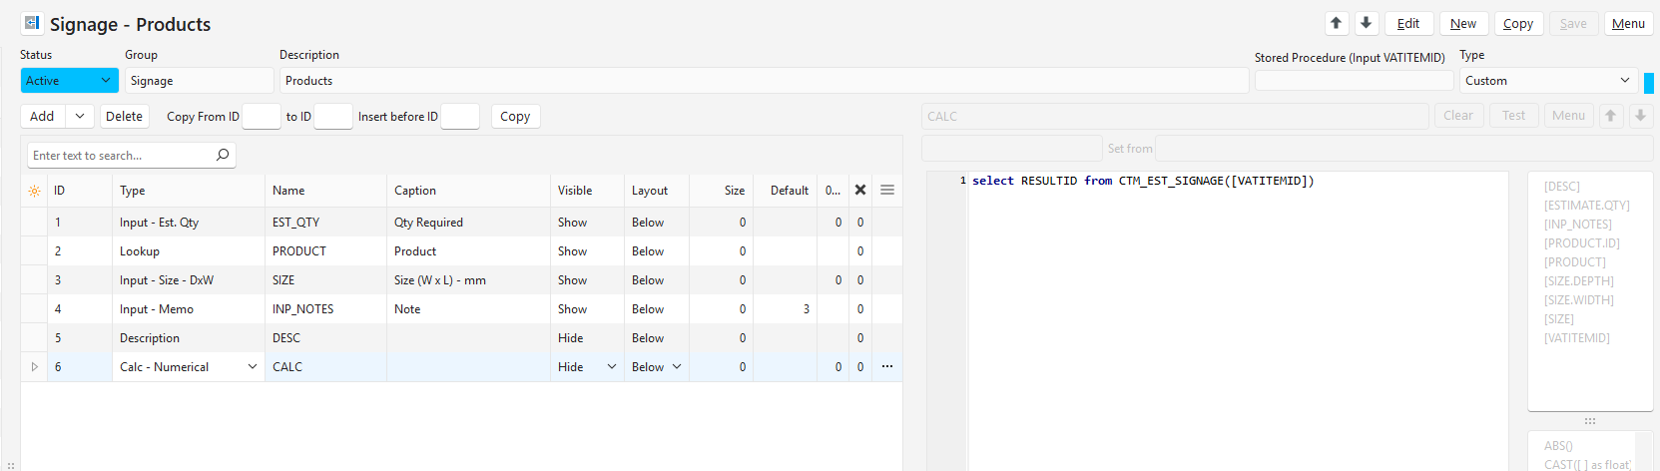Image resolution: width=1660 pixels, height=471 pixels.
Task: Click the Group field Signage
Action: pyautogui.click(x=199, y=81)
